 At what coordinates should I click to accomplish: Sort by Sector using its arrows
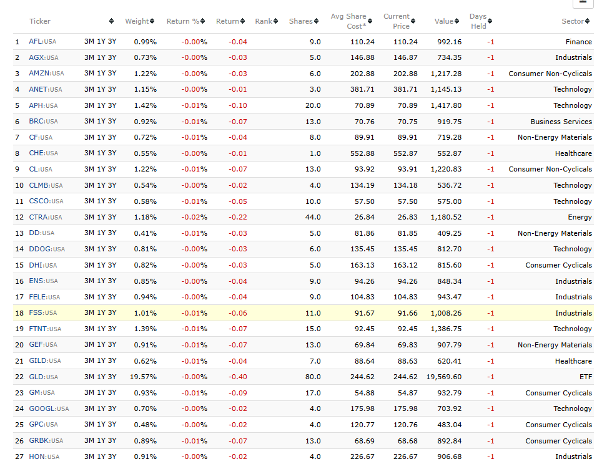pos(588,21)
